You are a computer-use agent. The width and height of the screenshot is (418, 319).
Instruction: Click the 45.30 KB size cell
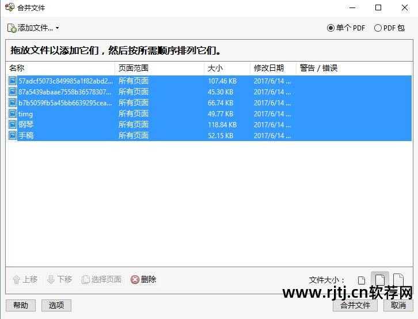click(x=221, y=92)
